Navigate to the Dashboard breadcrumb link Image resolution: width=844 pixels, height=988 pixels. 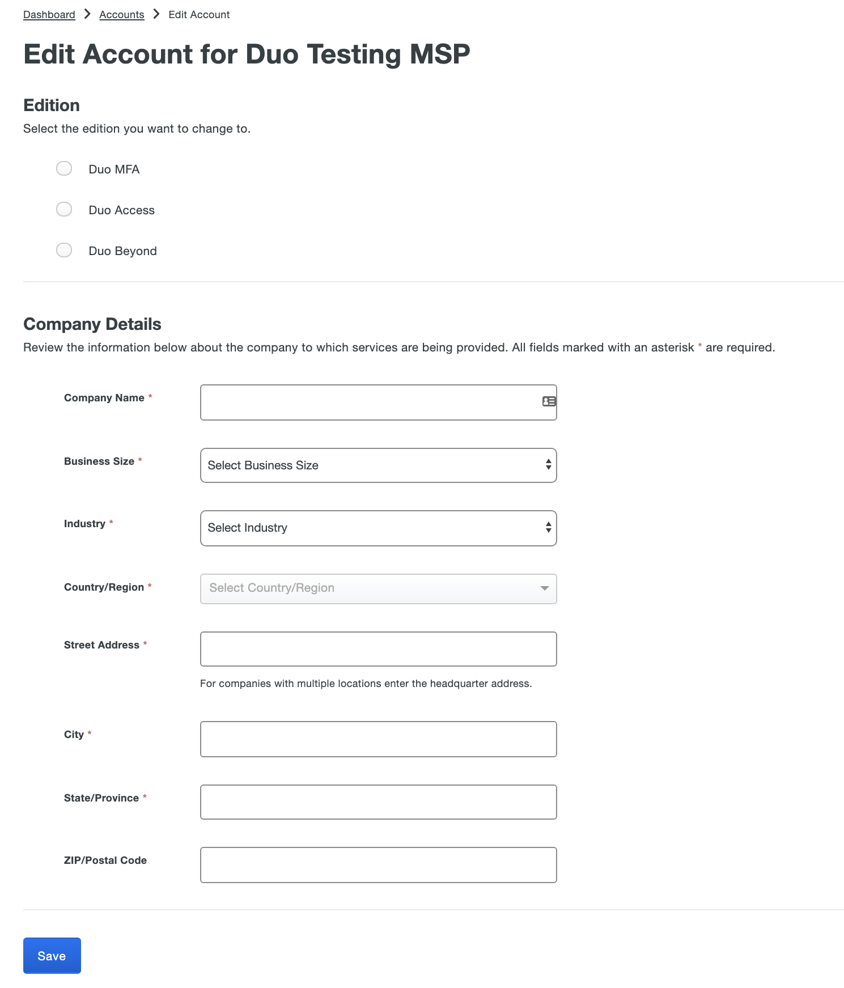49,14
